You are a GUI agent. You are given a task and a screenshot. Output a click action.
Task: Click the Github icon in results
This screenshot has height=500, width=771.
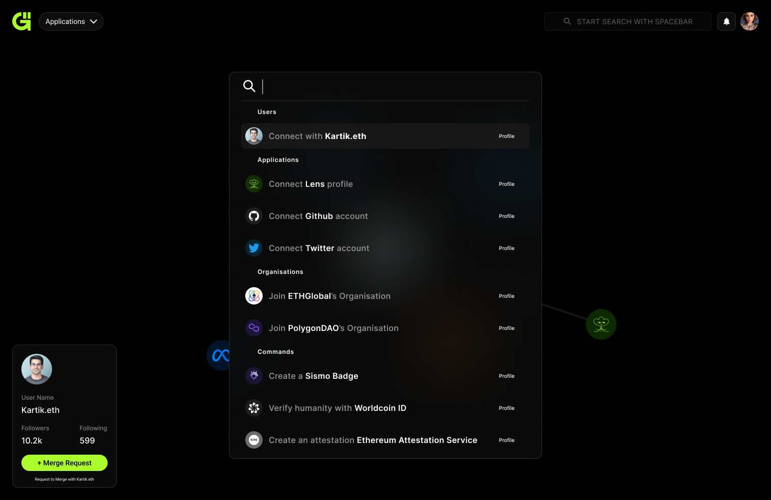pyautogui.click(x=254, y=216)
